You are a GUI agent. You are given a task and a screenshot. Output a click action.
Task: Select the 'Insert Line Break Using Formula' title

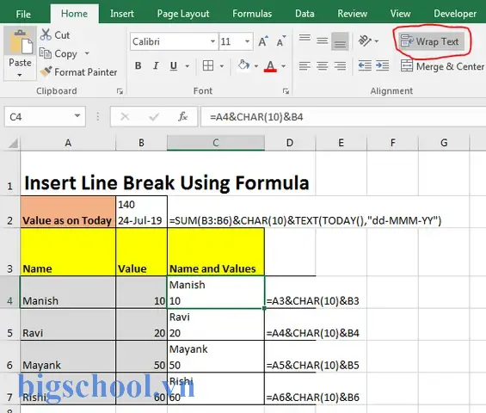point(167,182)
